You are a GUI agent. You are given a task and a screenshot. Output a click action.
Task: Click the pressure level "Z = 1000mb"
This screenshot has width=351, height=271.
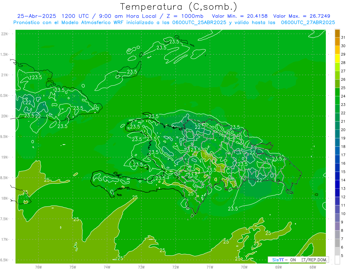[185, 16]
